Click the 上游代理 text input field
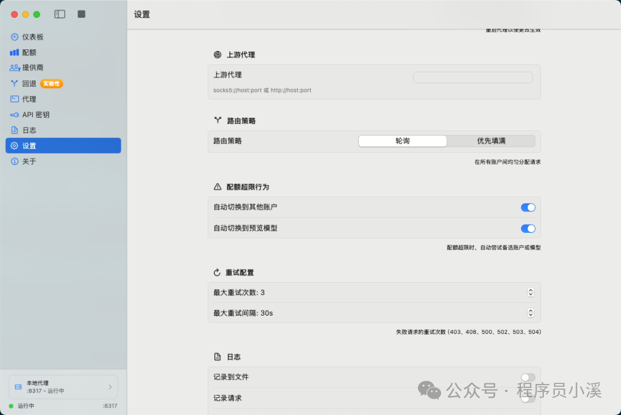This screenshot has width=621, height=415. [x=473, y=78]
